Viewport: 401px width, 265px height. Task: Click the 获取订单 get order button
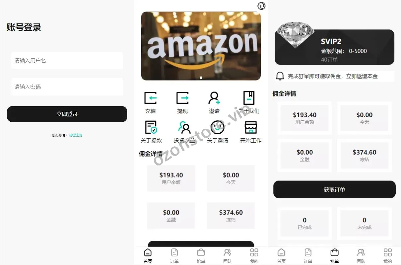(x=335, y=190)
